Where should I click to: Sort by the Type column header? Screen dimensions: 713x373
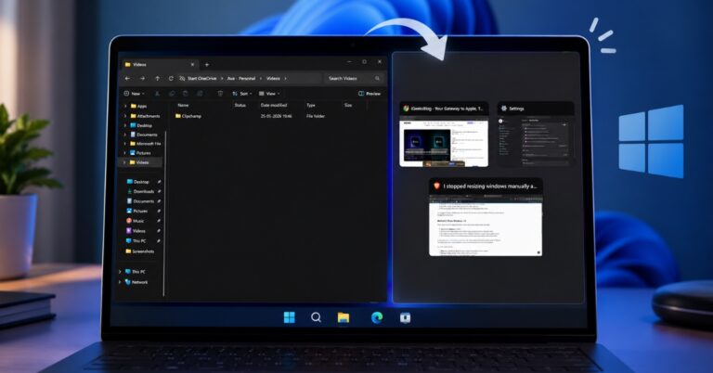pos(311,105)
